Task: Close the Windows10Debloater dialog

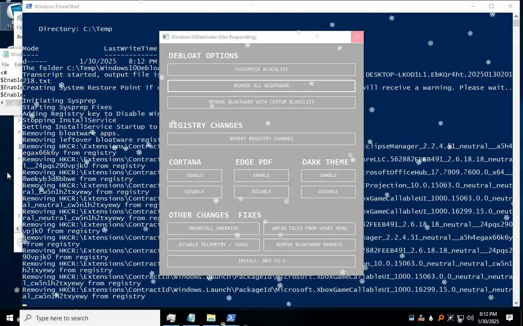Action: coord(357,37)
